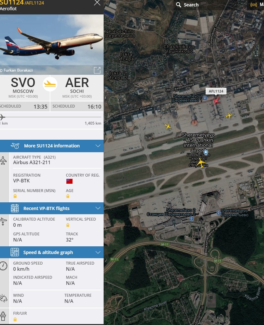Click the flight progress bar airplane marker
This screenshot has width=264, height=325.
point(2,117)
